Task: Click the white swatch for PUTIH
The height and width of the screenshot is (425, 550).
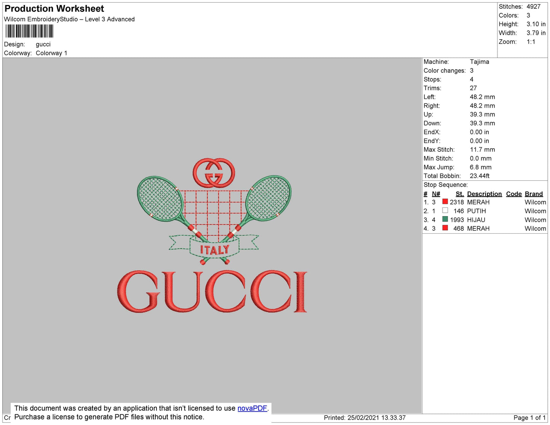Action: [x=445, y=210]
